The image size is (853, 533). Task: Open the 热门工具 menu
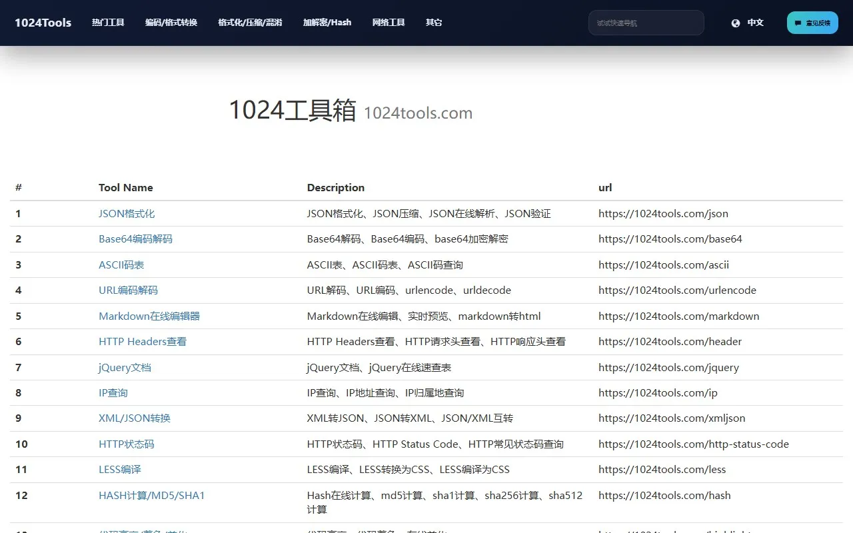tap(108, 22)
